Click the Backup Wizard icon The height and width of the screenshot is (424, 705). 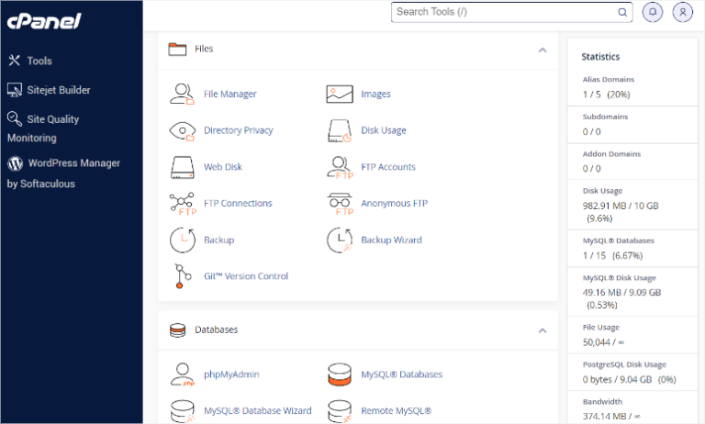(340, 240)
